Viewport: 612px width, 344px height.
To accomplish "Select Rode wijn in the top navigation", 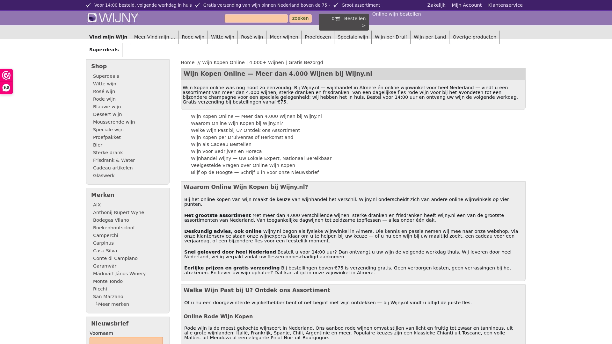I will tap(193, 37).
